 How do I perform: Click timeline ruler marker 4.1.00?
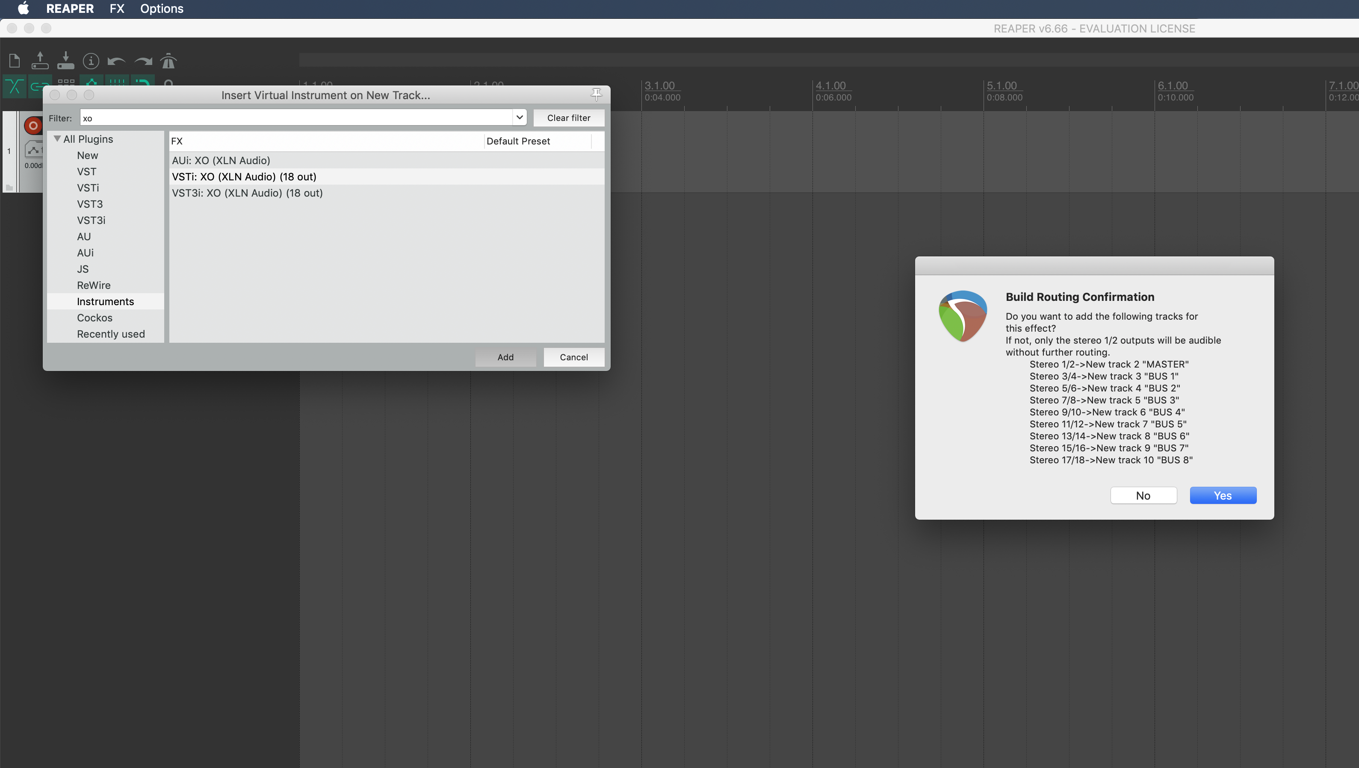(x=831, y=85)
